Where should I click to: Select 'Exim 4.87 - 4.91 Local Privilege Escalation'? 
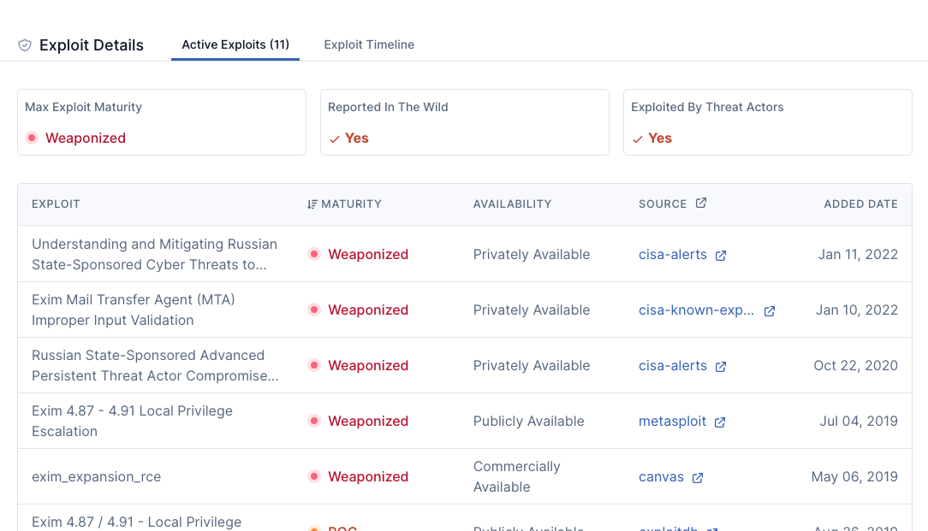132,421
